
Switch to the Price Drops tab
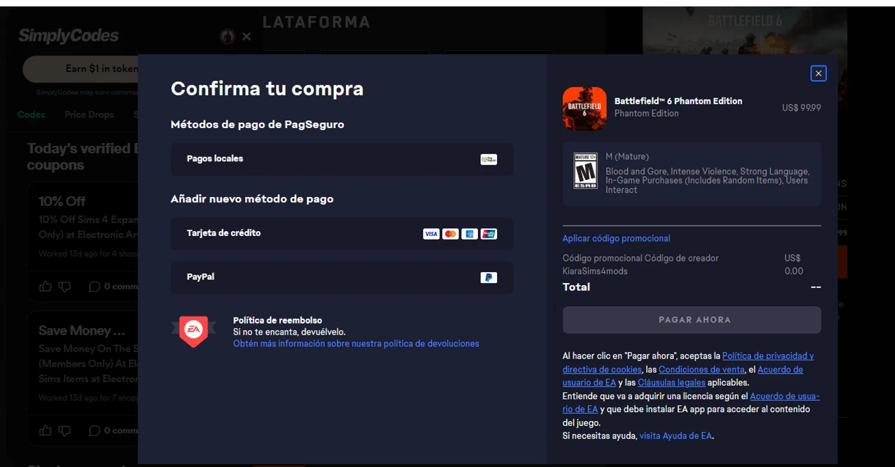89,114
